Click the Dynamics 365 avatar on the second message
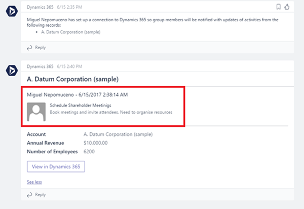Viewport: 304px width, 209px height. (x=11, y=71)
